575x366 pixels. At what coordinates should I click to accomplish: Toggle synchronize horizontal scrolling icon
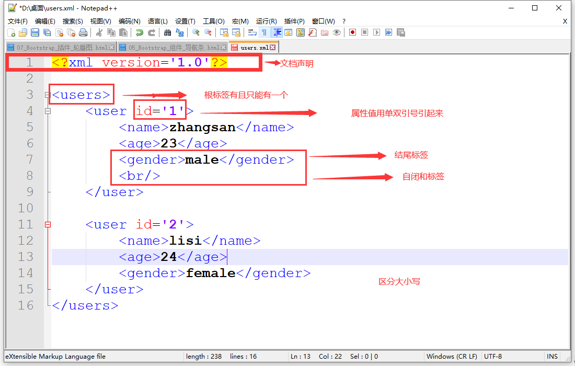point(236,32)
